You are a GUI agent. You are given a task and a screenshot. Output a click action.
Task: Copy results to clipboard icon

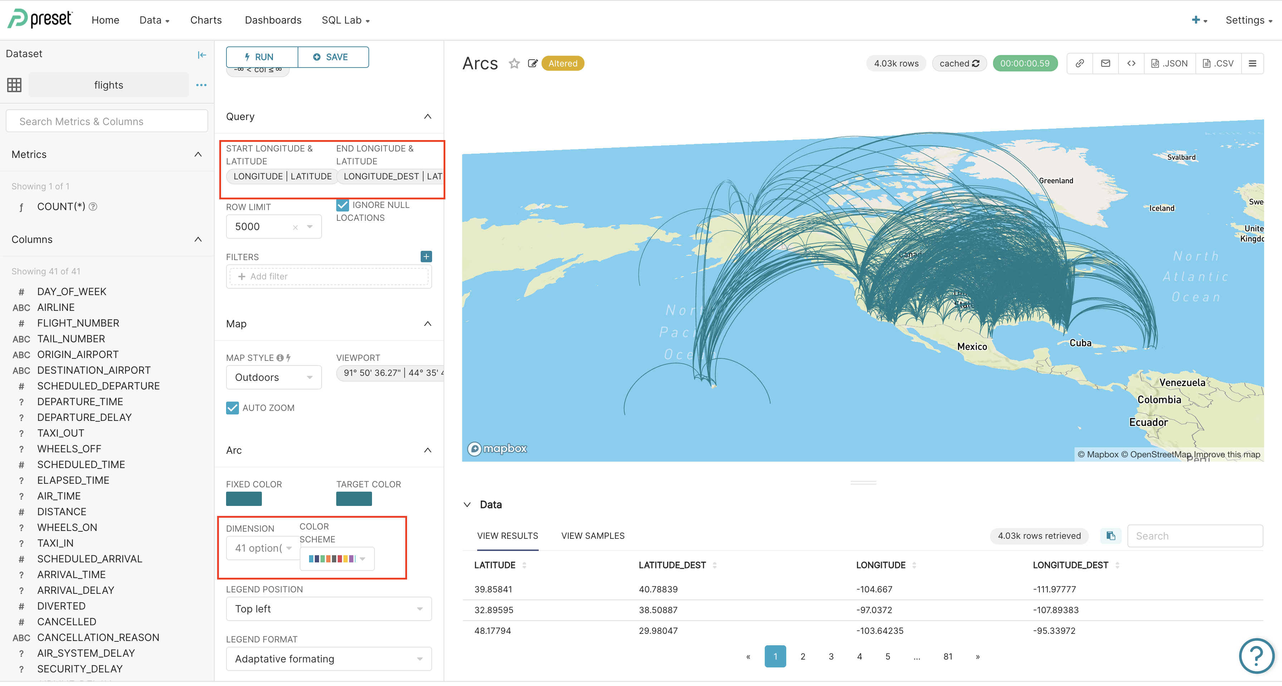[x=1110, y=535]
